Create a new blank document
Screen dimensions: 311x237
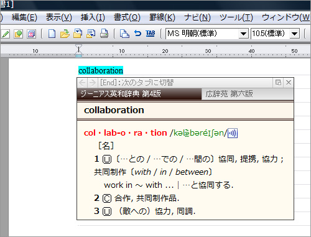point(52,34)
